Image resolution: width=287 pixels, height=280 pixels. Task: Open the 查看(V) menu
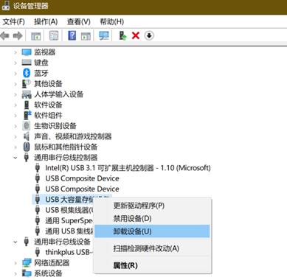point(79,21)
